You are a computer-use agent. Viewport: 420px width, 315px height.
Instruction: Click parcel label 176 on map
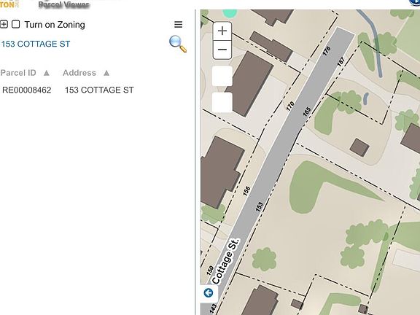point(327,50)
